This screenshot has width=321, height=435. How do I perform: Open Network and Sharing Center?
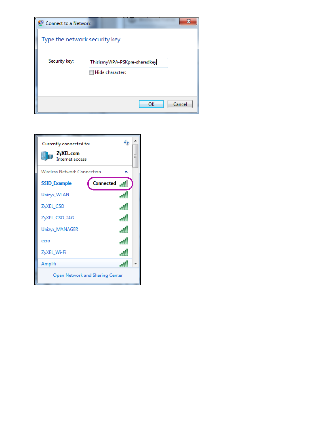pos(88,275)
